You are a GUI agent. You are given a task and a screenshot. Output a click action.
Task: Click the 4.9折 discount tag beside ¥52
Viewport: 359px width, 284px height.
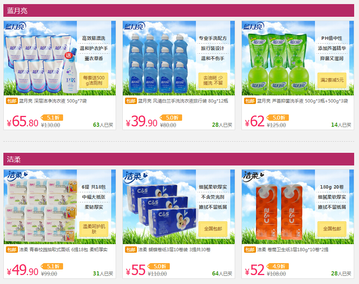(278, 266)
